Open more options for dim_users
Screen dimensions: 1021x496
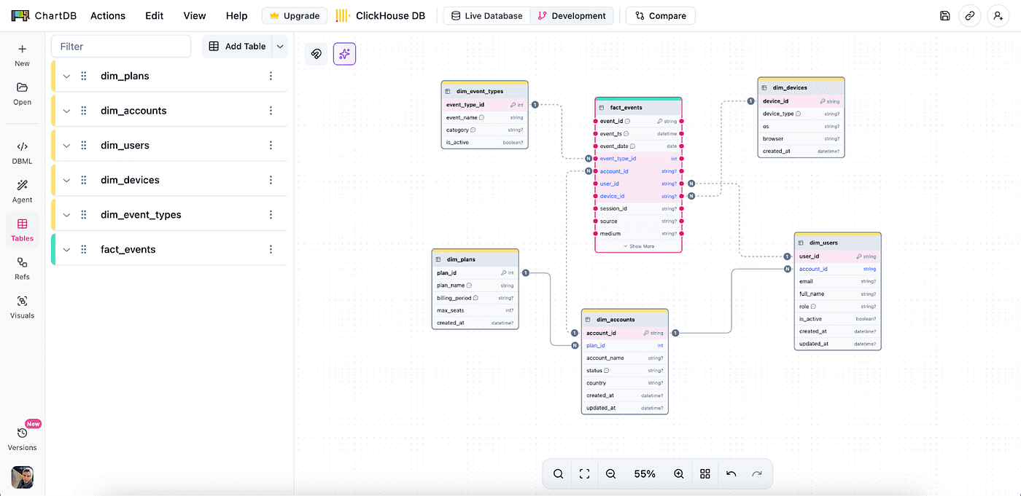pyautogui.click(x=271, y=146)
